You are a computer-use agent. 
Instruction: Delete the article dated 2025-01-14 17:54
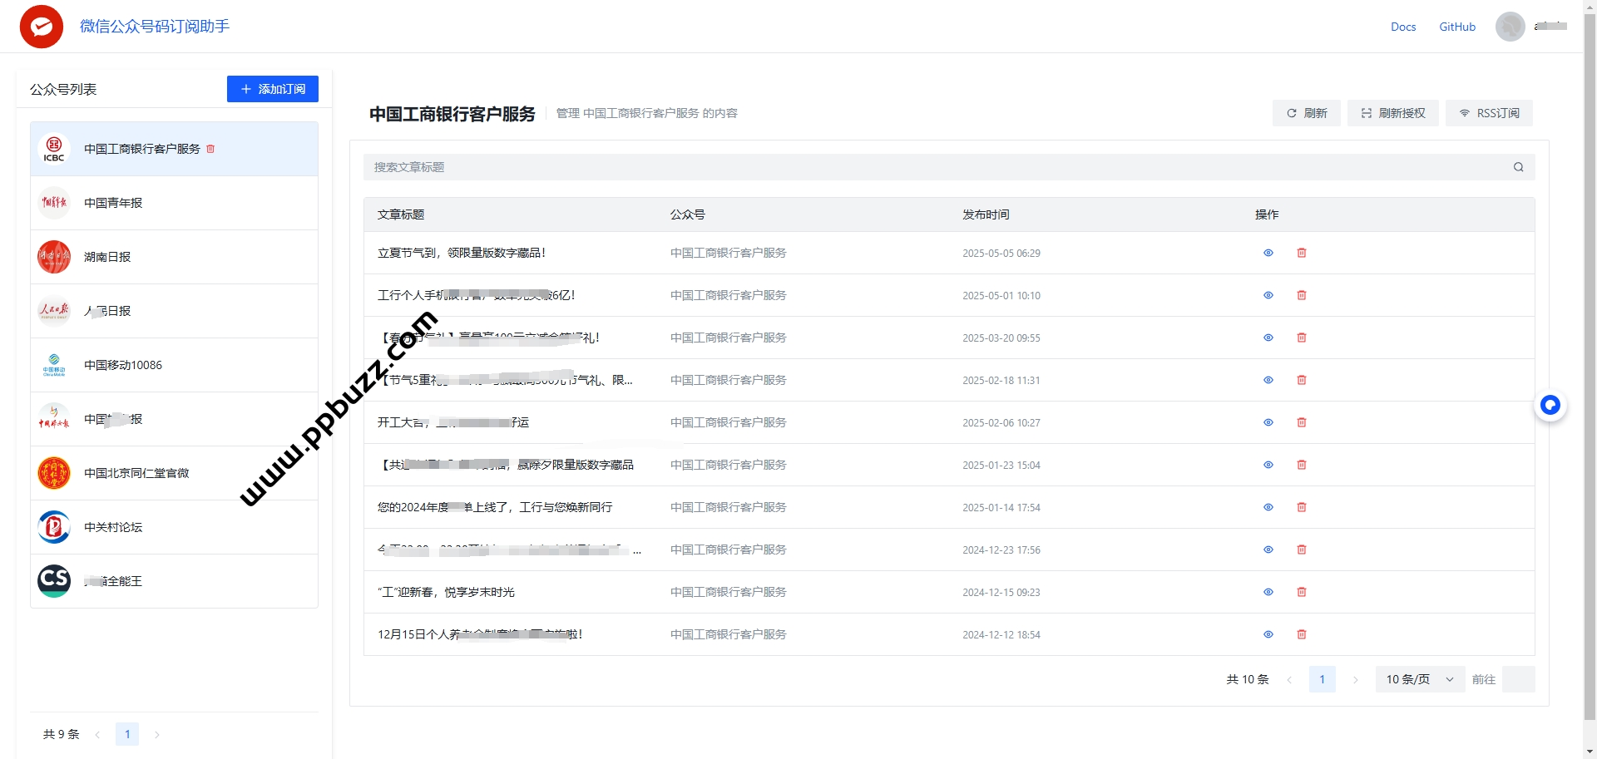(1302, 507)
